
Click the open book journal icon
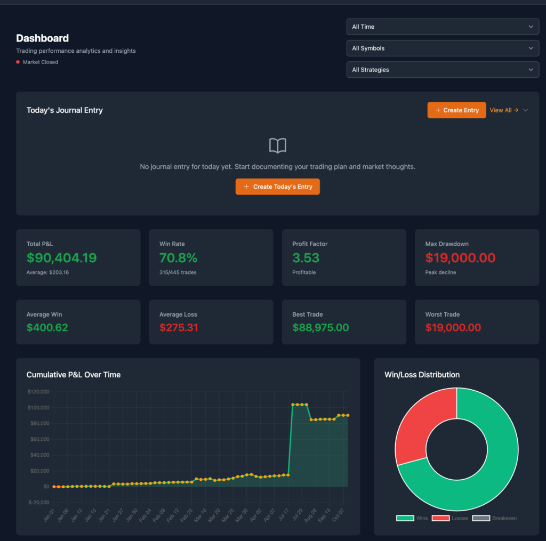(x=277, y=145)
